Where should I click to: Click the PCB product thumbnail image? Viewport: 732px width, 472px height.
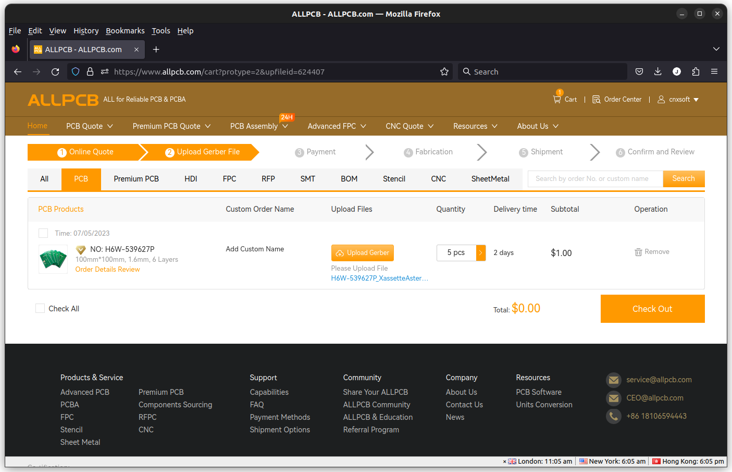tap(53, 259)
